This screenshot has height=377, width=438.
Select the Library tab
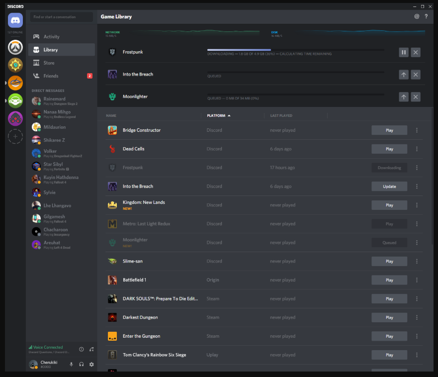[x=62, y=50]
